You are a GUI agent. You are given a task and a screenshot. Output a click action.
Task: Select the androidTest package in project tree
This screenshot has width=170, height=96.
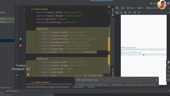(x=7, y=19)
